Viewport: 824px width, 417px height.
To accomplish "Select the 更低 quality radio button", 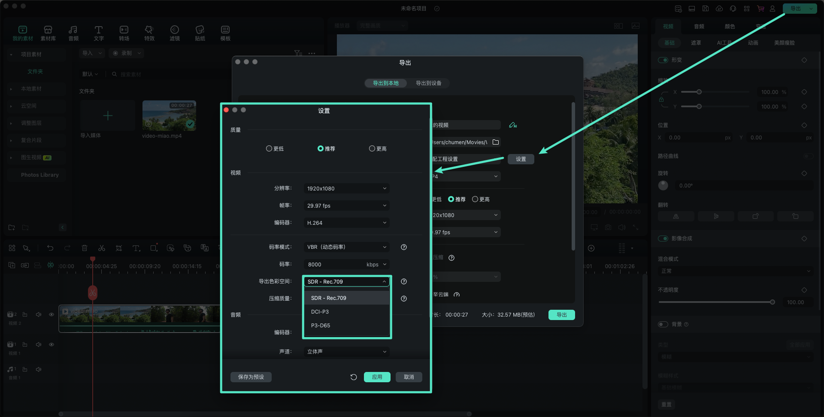I will (x=269, y=148).
